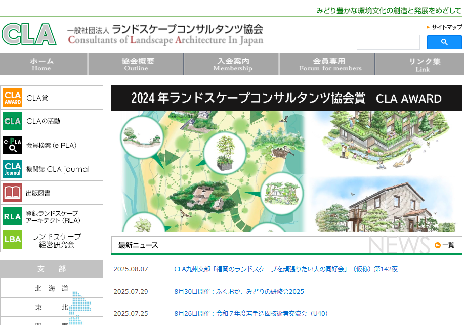Click the red open book icon
The width and height of the screenshot is (464, 325).
coord(13,193)
